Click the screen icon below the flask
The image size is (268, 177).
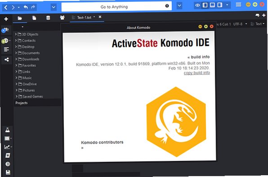(7, 138)
